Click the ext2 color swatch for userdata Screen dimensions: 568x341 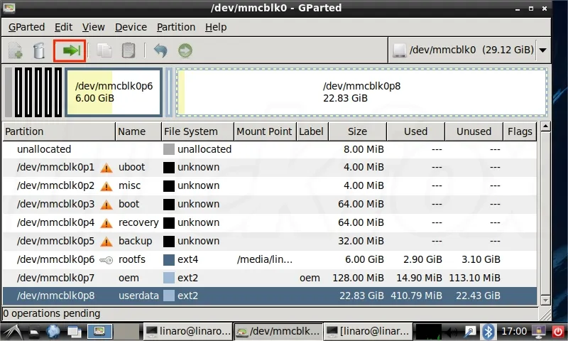click(169, 296)
